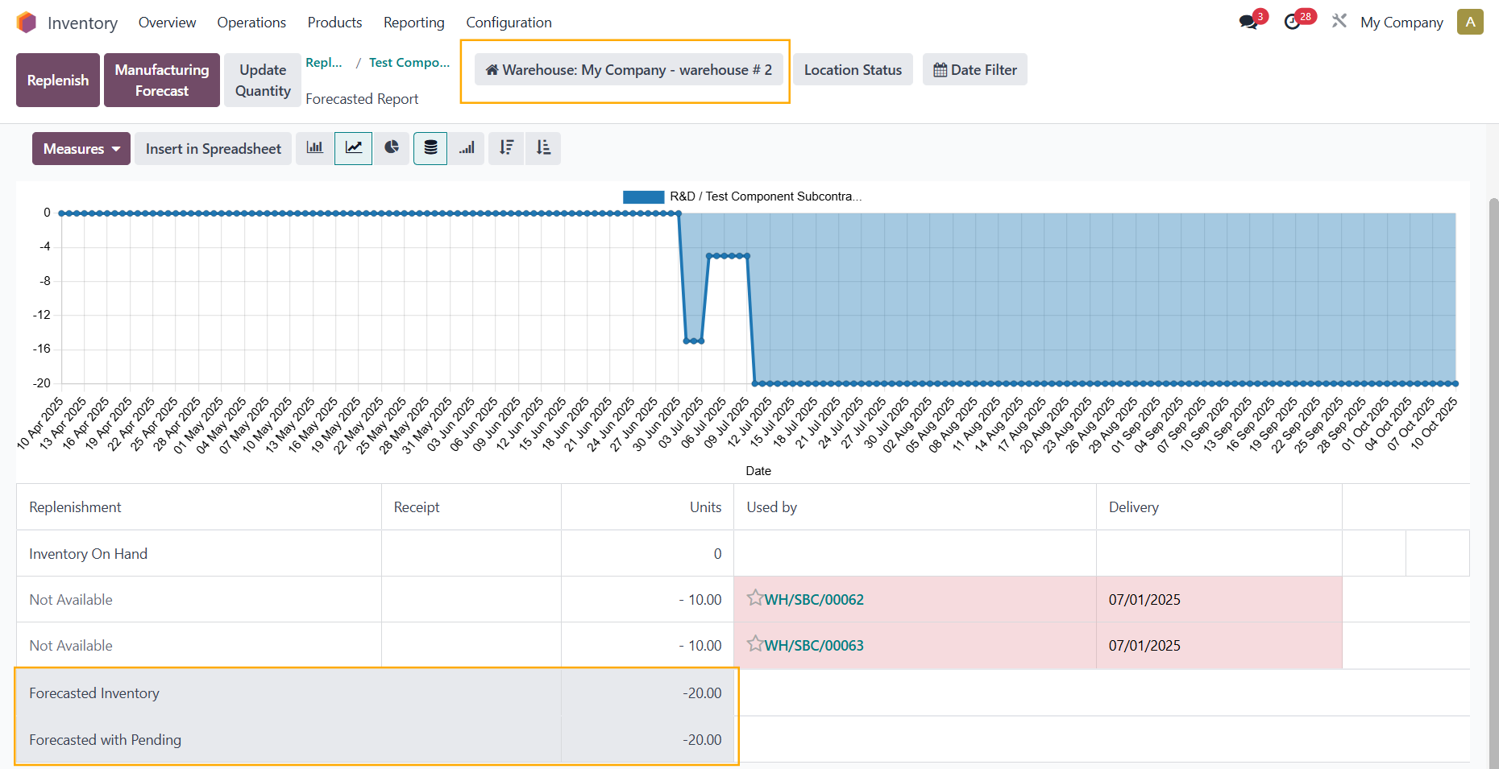1499x769 pixels.
Task: Sort chart in descending order
Action: (x=506, y=148)
